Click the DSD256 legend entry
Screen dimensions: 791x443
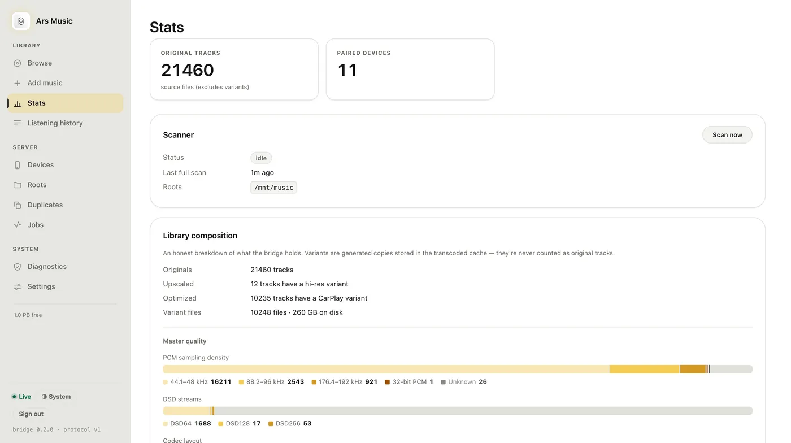pos(290,424)
